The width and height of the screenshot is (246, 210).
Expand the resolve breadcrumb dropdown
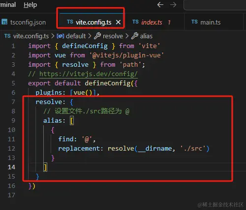pyautogui.click(x=113, y=36)
